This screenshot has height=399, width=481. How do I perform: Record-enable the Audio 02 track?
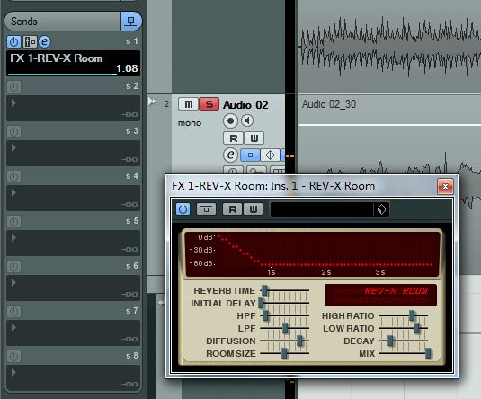point(230,120)
